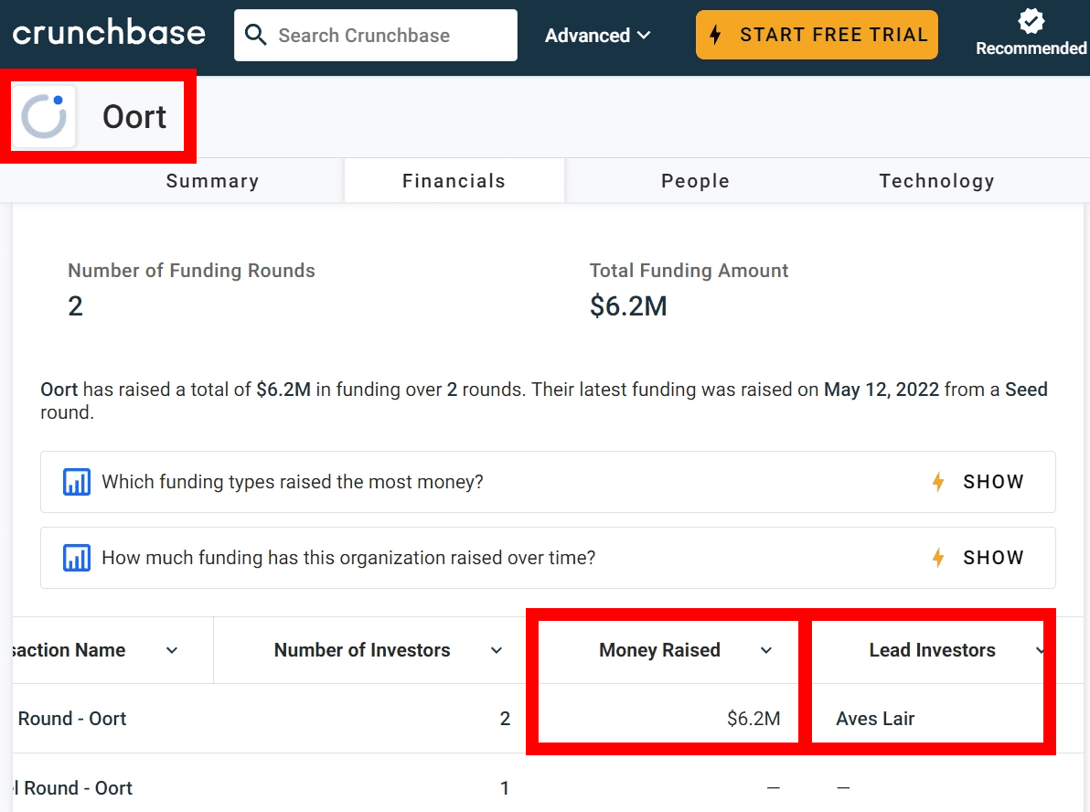The height and width of the screenshot is (812, 1090).
Task: Open the Number of Investors column menu
Action: pyautogui.click(x=497, y=650)
